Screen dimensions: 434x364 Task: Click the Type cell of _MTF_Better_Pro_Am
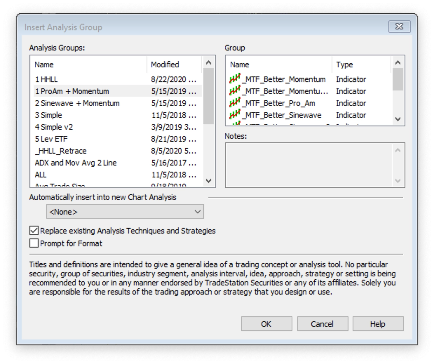click(351, 103)
